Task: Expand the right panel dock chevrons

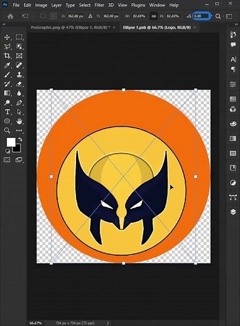Action: pos(236,24)
